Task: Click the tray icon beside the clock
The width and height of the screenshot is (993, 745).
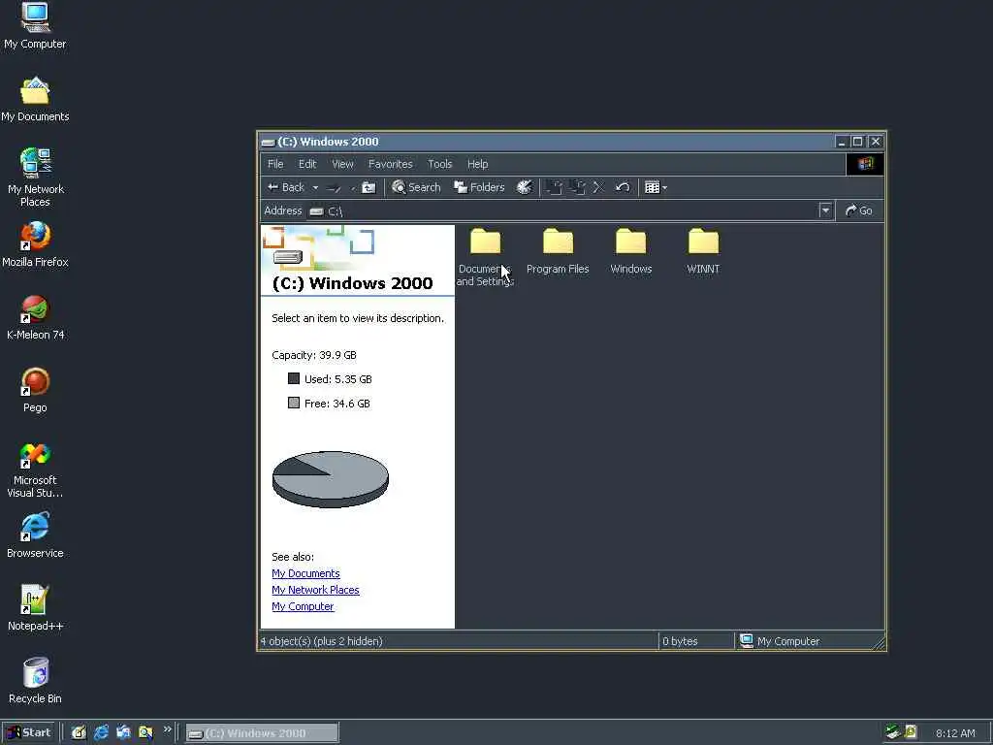Action: tap(911, 732)
